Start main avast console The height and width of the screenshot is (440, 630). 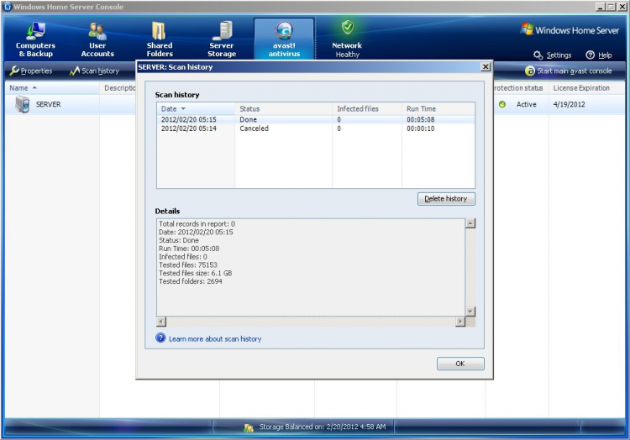(x=568, y=71)
